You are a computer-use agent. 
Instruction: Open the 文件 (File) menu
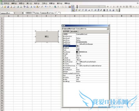(6, 3)
